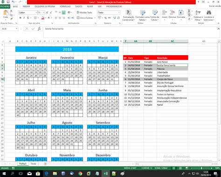Screen dimensions: 221x177
Task: Click the font color A swatch
Action: pos(49,18)
